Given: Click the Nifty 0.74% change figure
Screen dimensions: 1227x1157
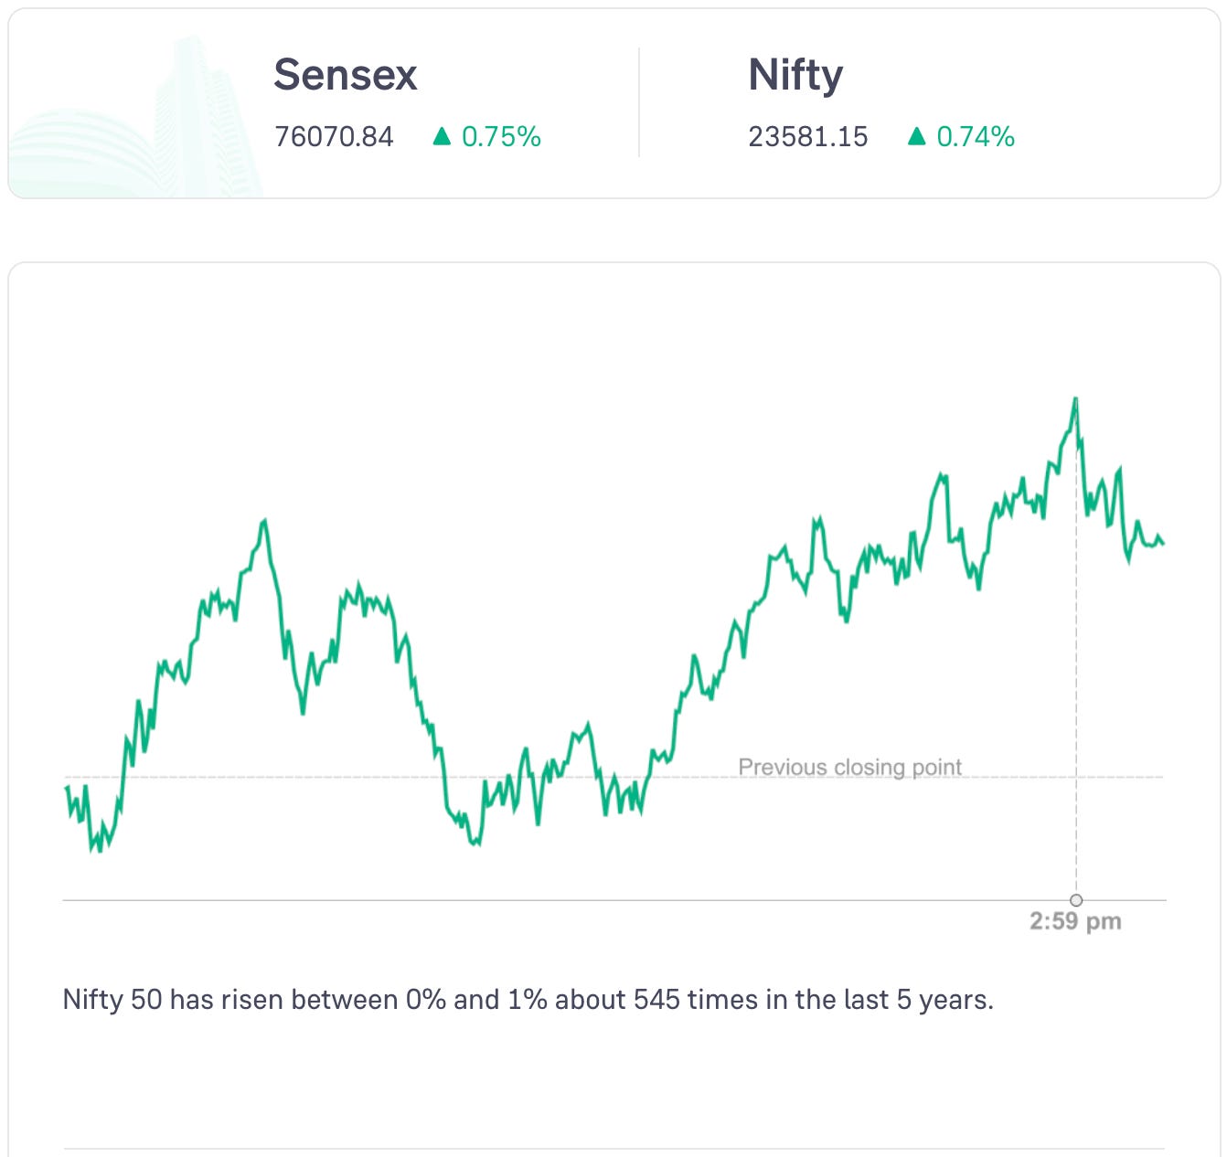Looking at the screenshot, I should tap(976, 137).
